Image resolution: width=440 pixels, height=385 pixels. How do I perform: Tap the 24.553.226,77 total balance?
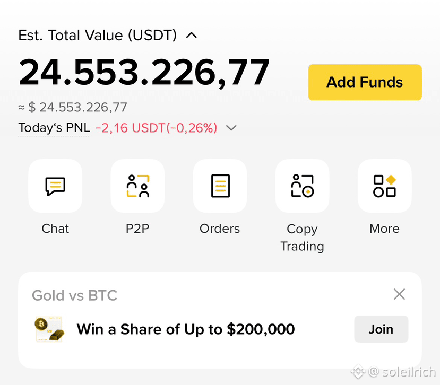click(144, 72)
